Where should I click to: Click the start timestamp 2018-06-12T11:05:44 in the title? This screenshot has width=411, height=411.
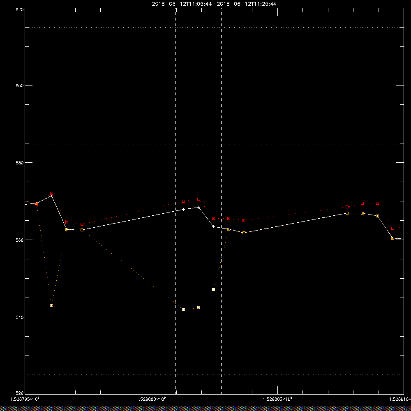point(182,4)
